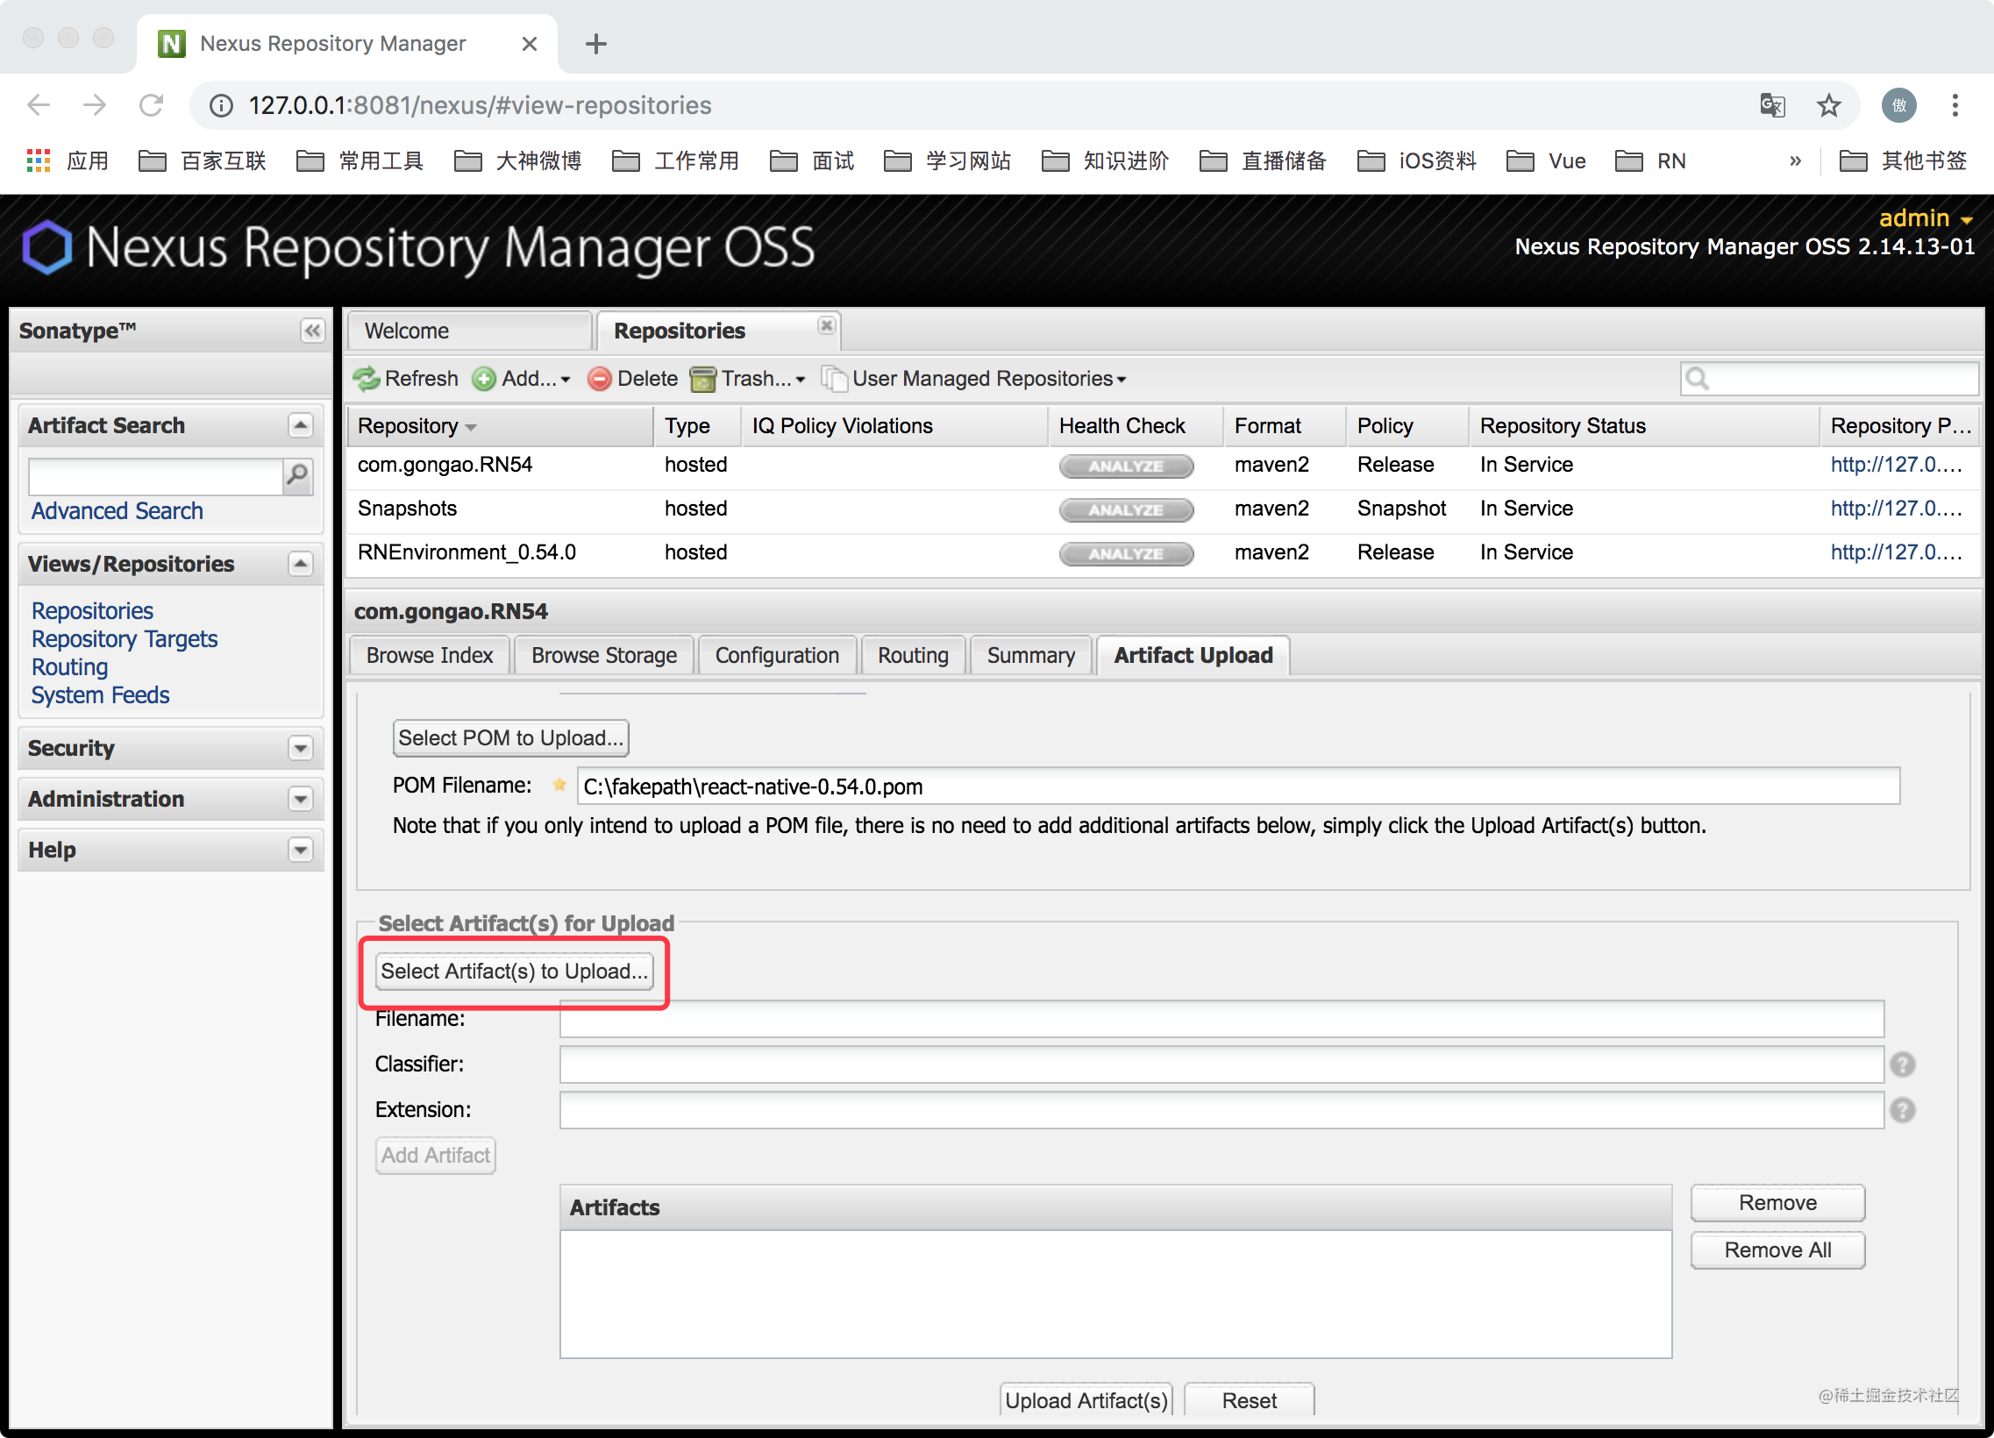Expand the Administration panel
This screenshot has width=1994, height=1438.
coord(301,799)
